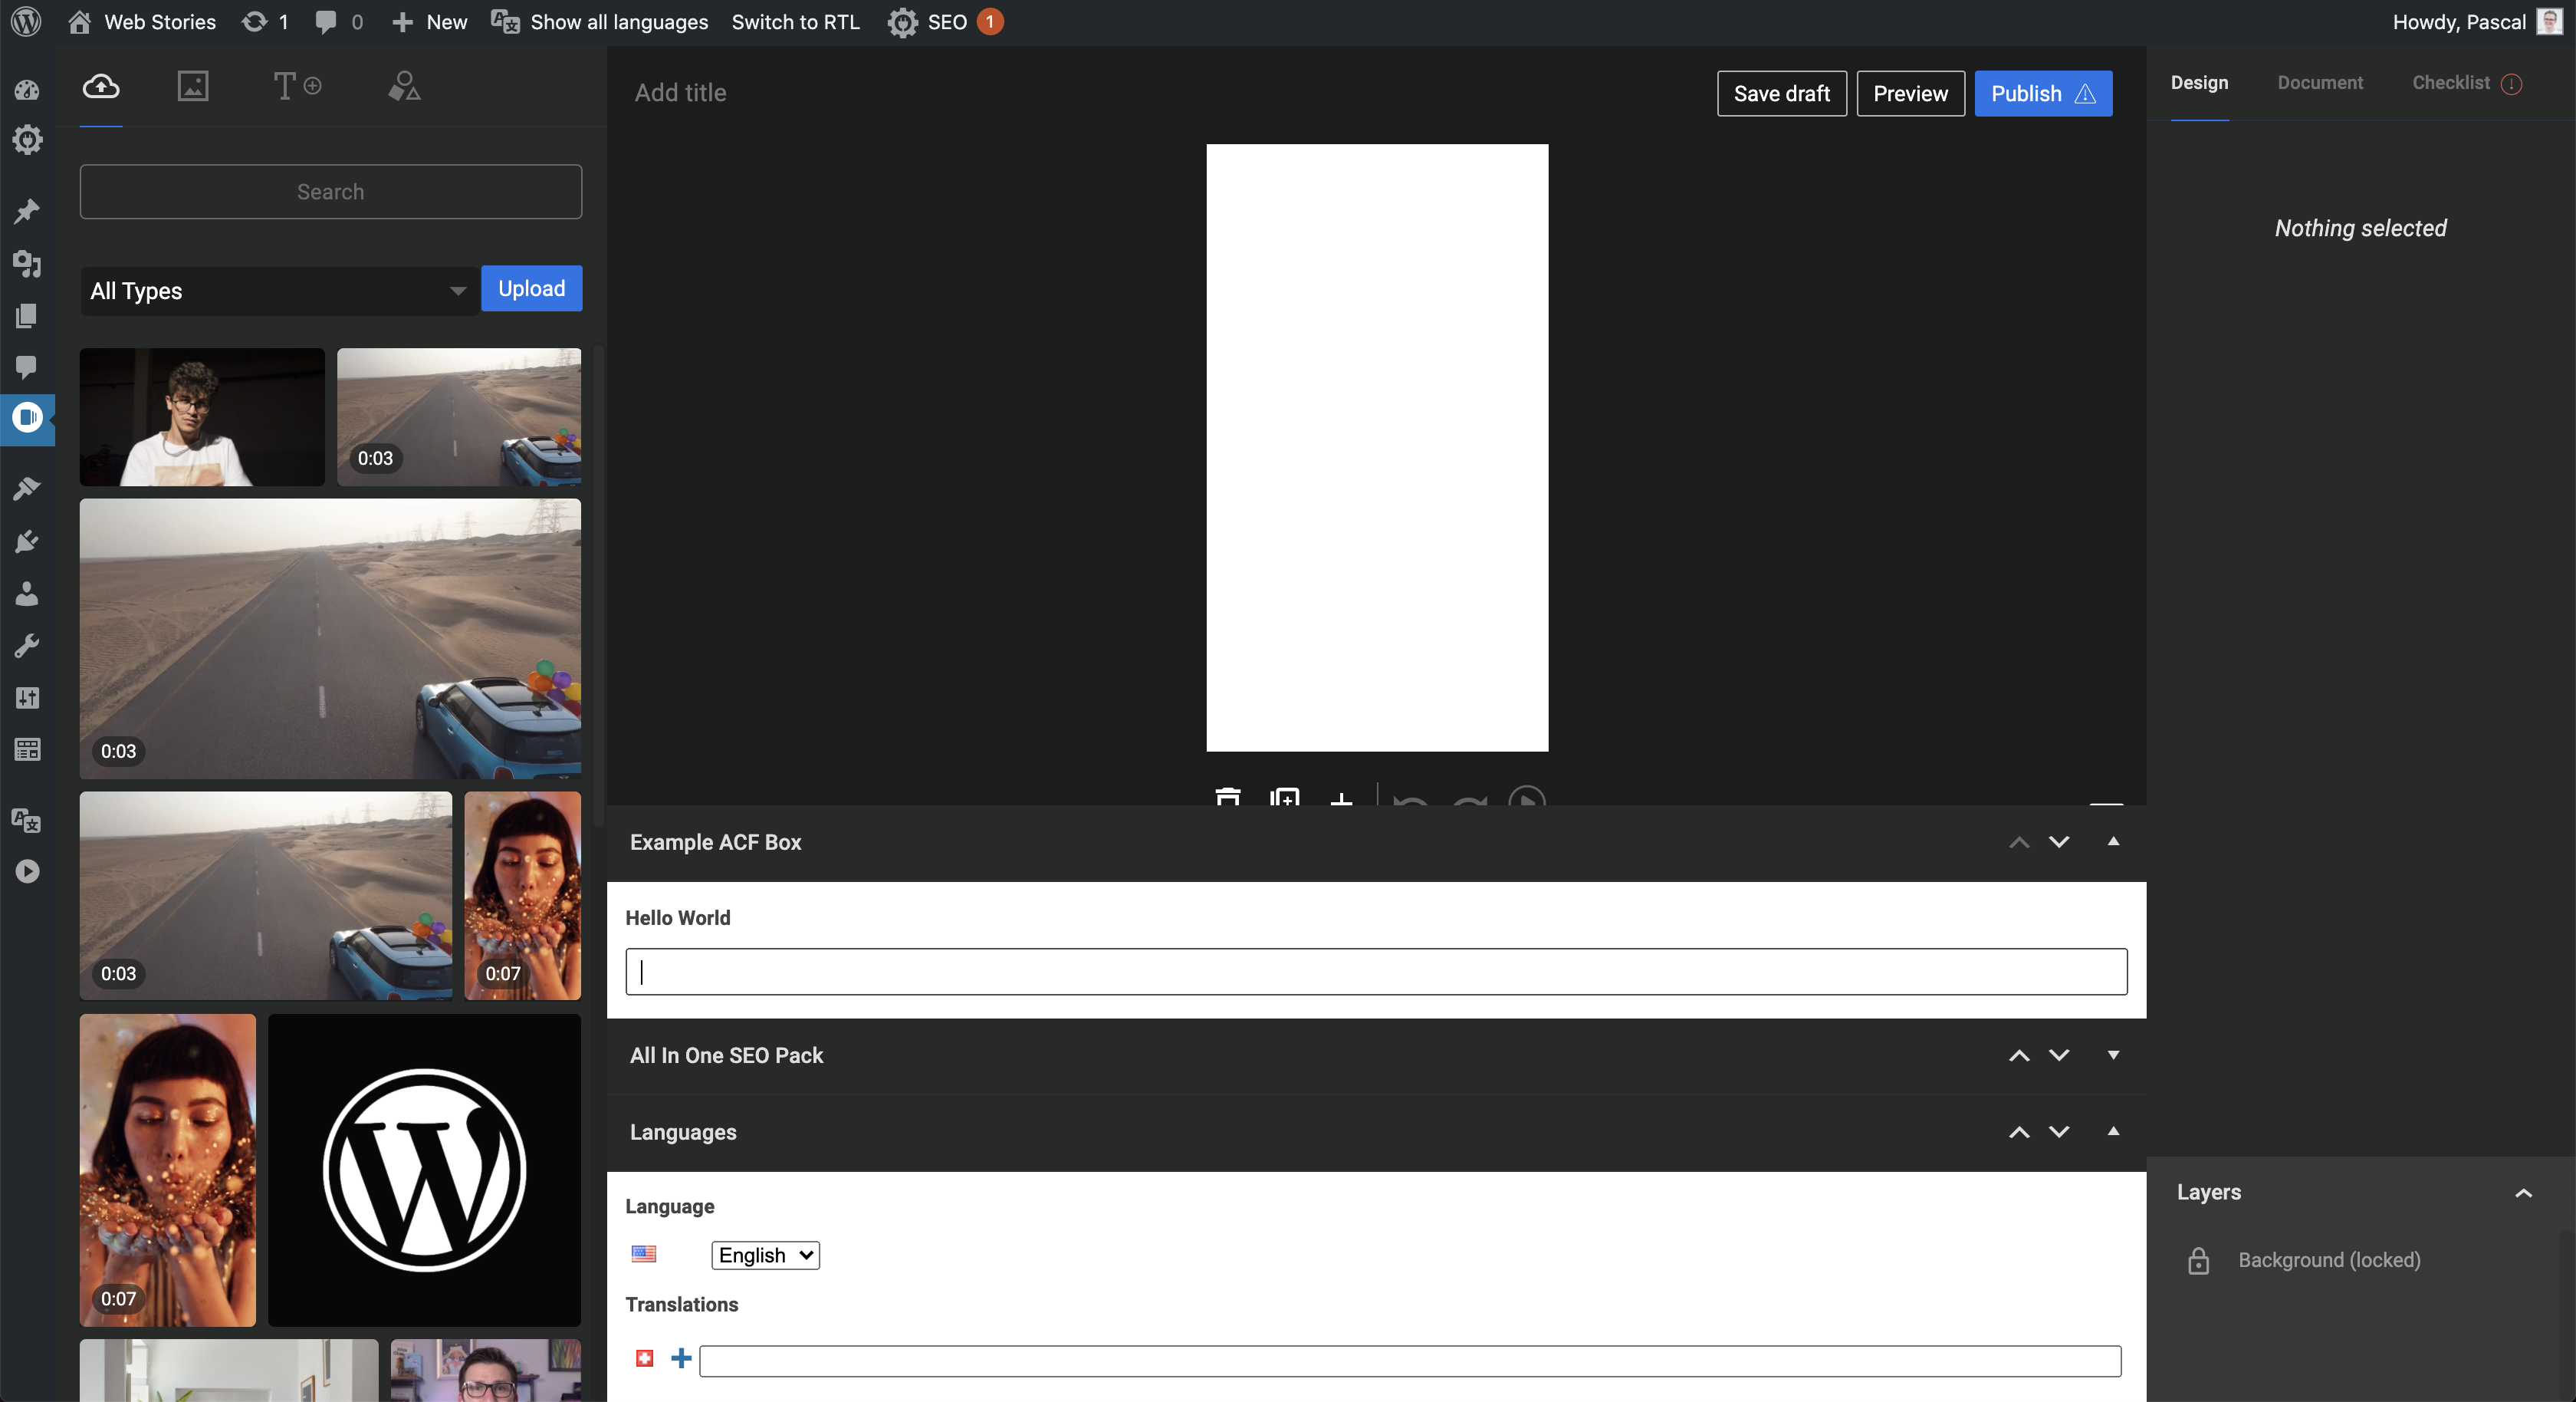Switch to the Document tab
This screenshot has height=1402, width=2576.
click(x=2320, y=83)
